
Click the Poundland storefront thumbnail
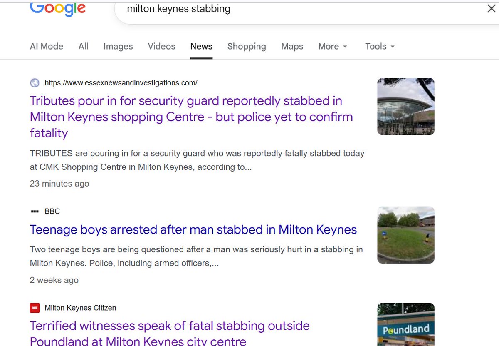coord(406,324)
